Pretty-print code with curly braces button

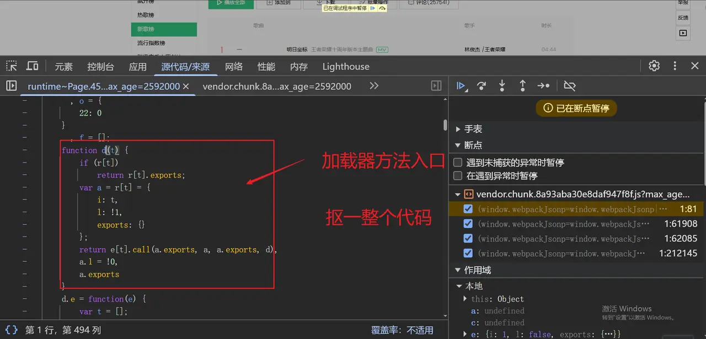(x=12, y=330)
